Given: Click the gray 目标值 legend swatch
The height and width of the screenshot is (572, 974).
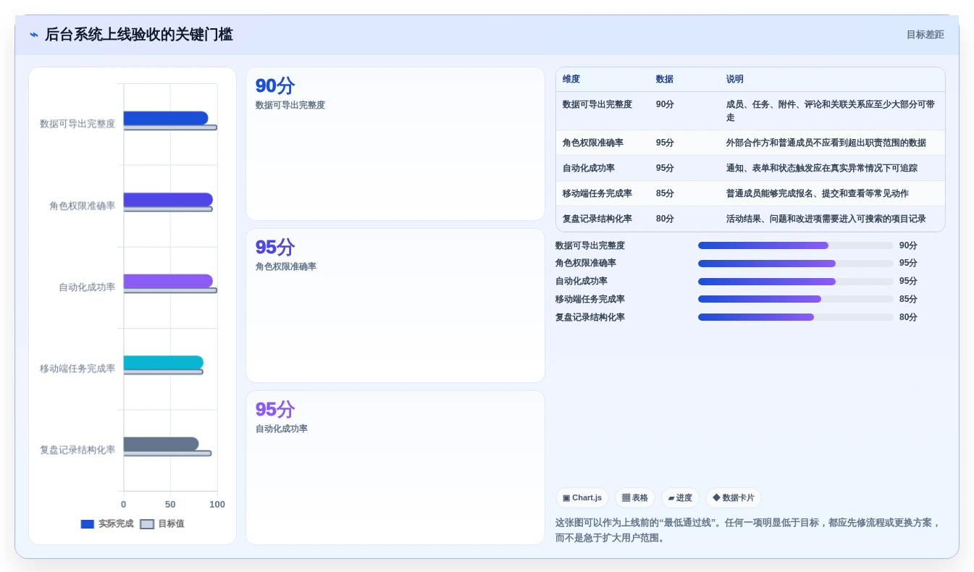Looking at the screenshot, I should [147, 524].
